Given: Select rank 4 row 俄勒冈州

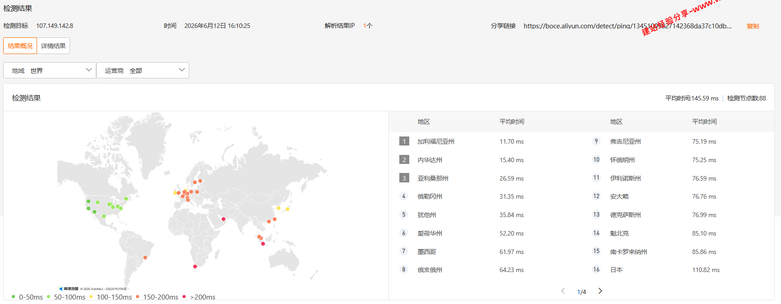Looking at the screenshot, I should pos(485,196).
